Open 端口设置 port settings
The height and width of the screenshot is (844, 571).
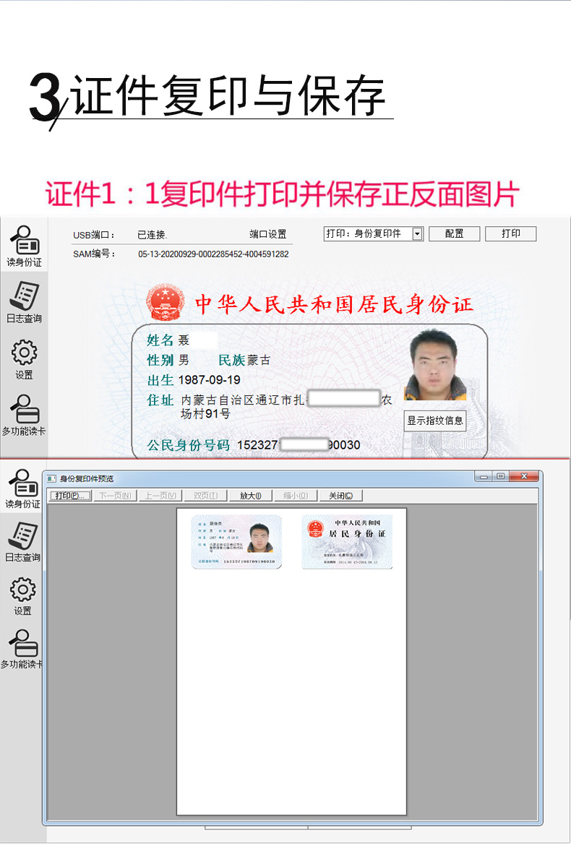pos(268,234)
